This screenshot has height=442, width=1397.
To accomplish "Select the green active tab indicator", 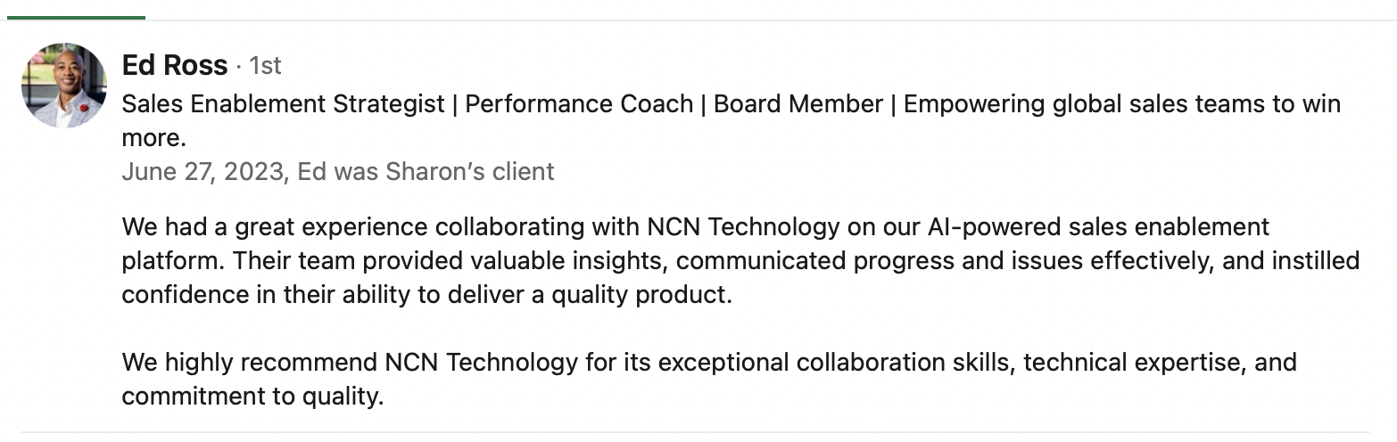I will pos(73,17).
